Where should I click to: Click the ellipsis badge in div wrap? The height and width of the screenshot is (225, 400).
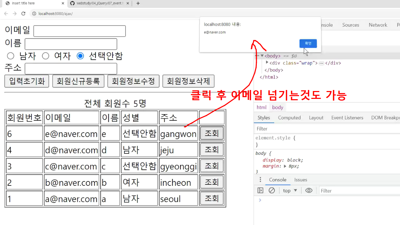click(322, 63)
